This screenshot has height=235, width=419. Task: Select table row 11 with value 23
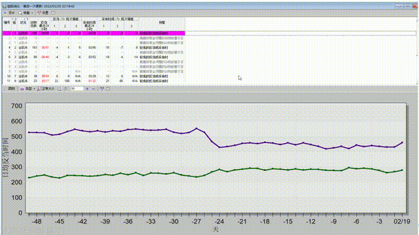tap(94, 81)
